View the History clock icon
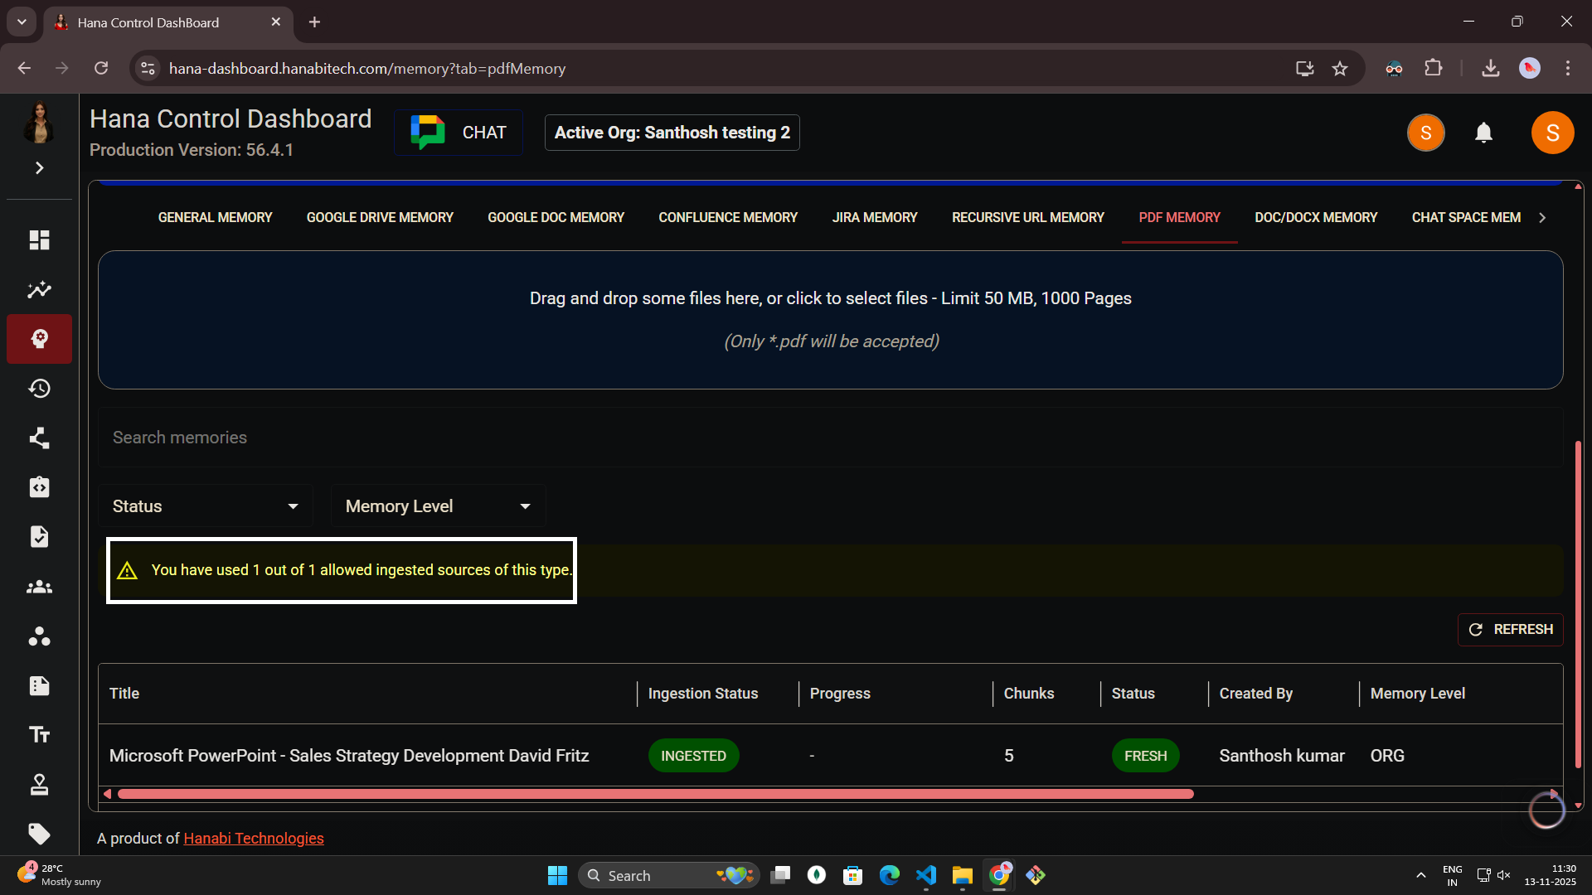Screen dimensions: 1592x895 (x=39, y=388)
